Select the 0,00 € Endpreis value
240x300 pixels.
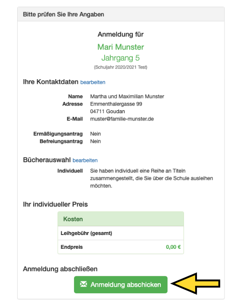[173, 247]
